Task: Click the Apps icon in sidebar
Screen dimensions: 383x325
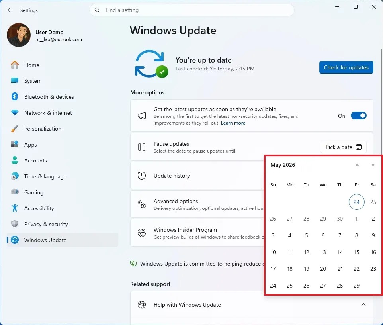Action: tap(15, 145)
